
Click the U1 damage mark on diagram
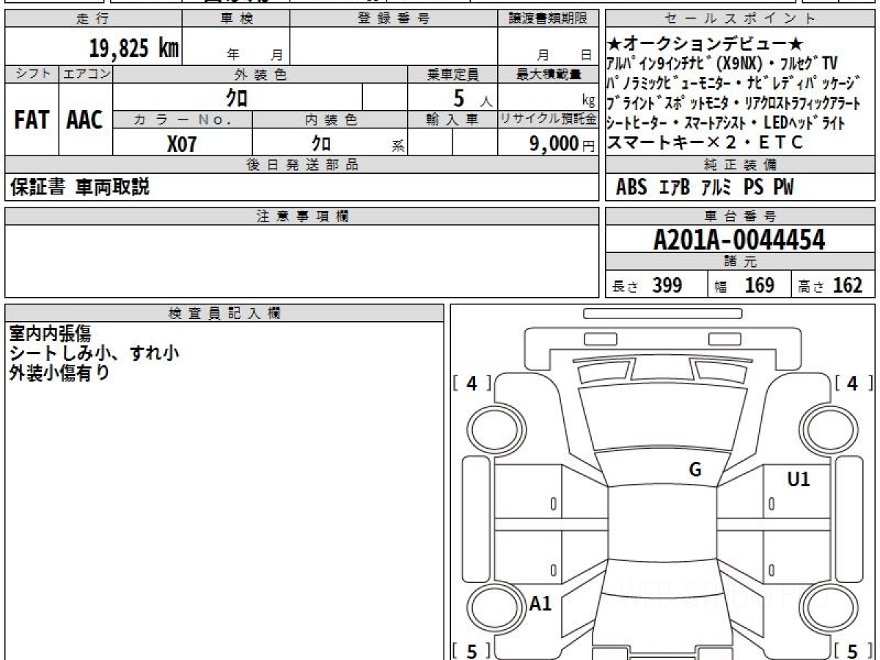pos(799,480)
